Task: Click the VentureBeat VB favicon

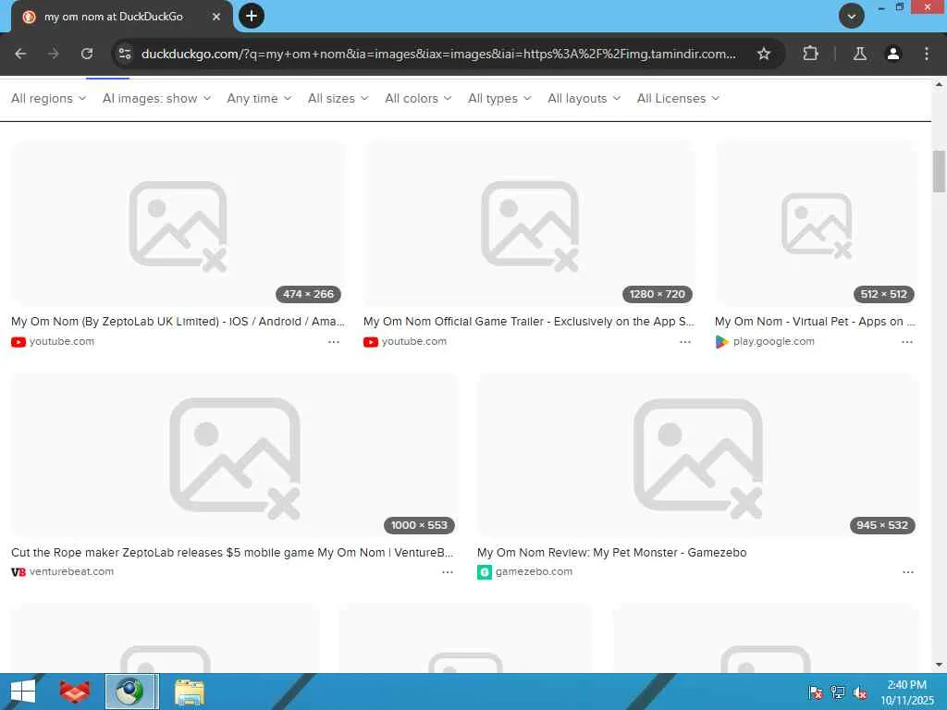Action: [x=18, y=571]
